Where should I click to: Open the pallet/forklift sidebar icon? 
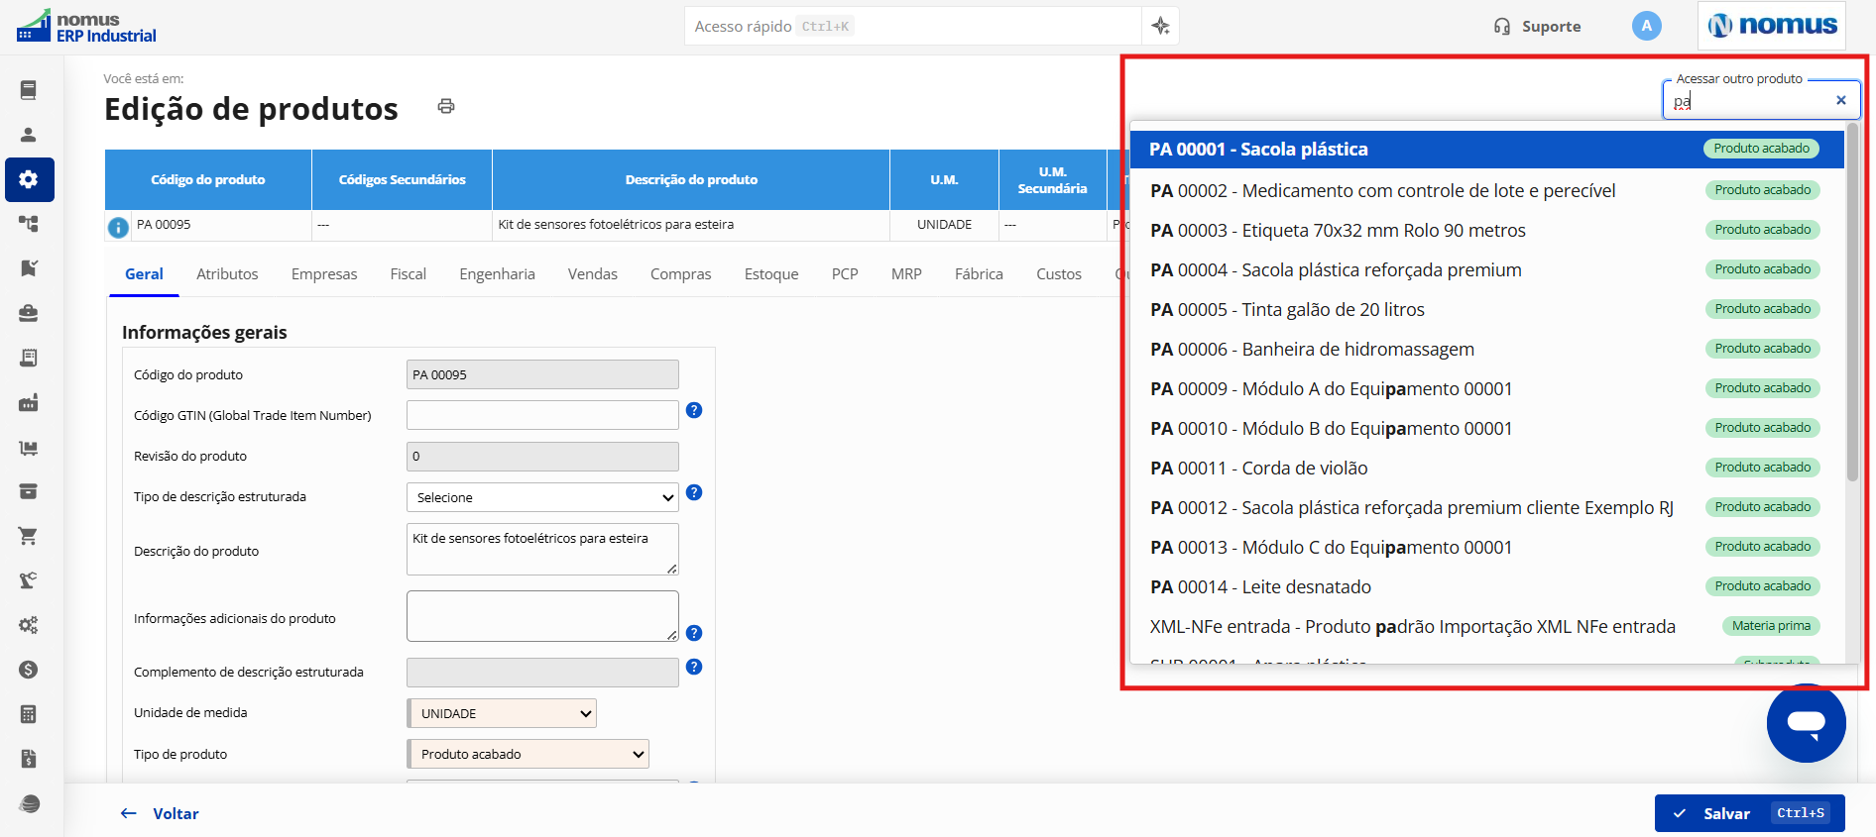click(x=29, y=447)
